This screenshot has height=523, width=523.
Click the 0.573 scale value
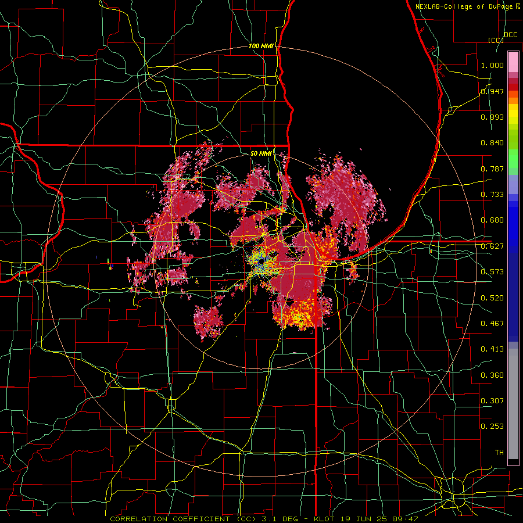coord(492,272)
